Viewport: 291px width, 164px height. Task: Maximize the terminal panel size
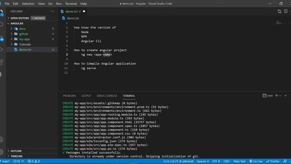[286, 96]
